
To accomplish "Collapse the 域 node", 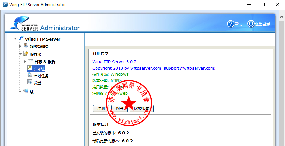I will pos(20,92).
